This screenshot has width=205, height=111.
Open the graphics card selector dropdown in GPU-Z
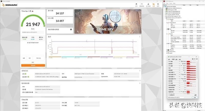[x=177, y=97]
